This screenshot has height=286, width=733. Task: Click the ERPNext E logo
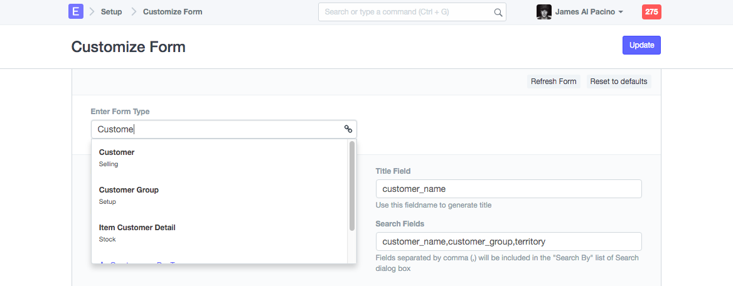click(76, 11)
